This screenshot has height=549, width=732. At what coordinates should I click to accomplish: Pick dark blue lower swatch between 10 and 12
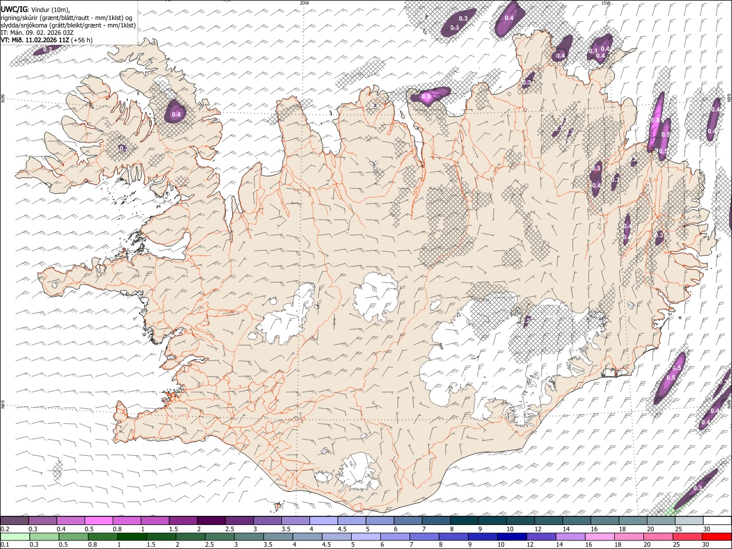[512, 536]
